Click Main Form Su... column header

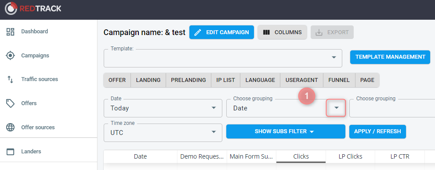[x=251, y=156]
